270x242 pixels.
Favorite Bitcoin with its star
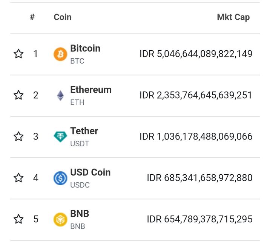[x=18, y=54]
